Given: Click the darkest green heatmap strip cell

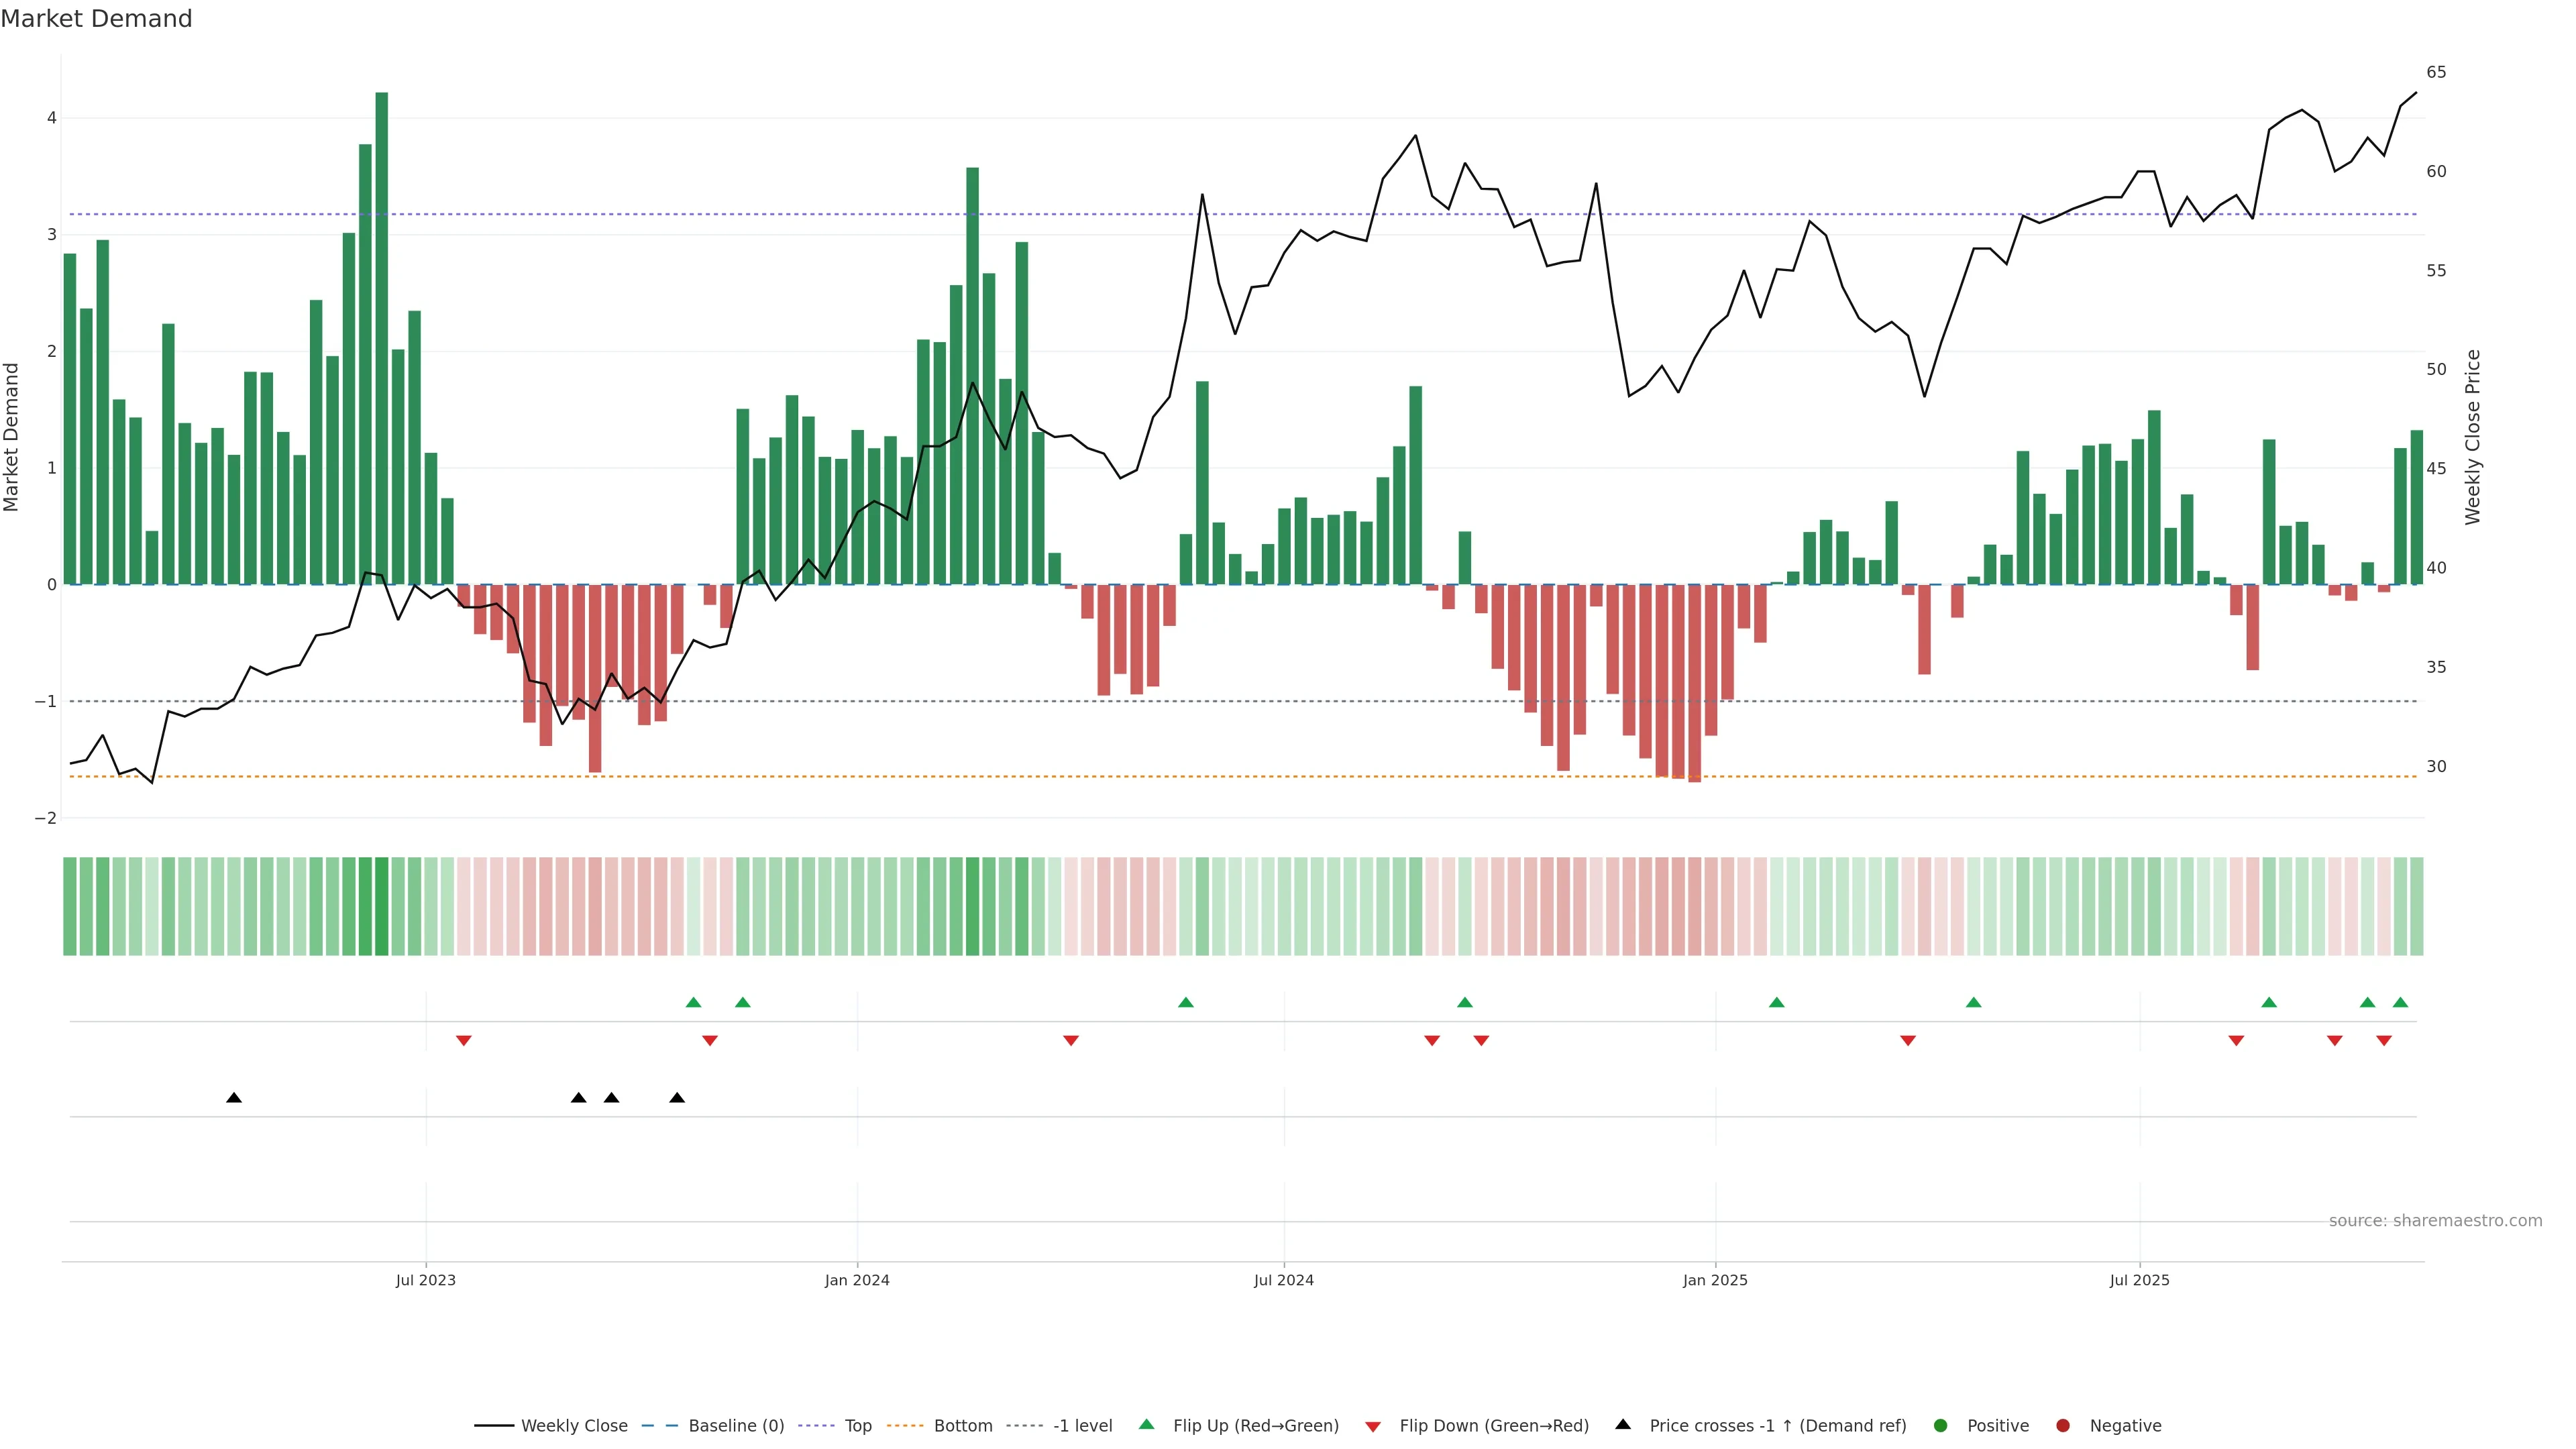Looking at the screenshot, I should 382,906.
